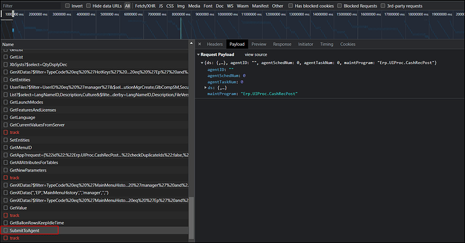This screenshot has height=243, width=465.
Task: Check the Has blocked cookies option
Action: click(x=290, y=5)
